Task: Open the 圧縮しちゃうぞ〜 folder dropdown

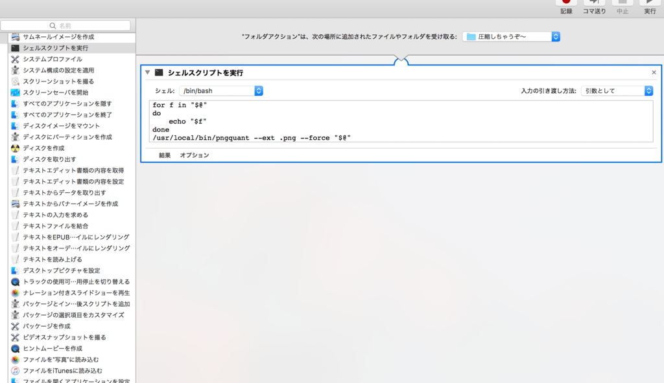Action: click(x=511, y=37)
